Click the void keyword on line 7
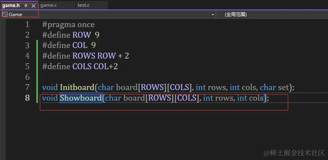Screen dimensions: 328x160 (50, 87)
